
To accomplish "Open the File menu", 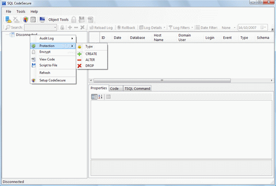I will coord(8,11).
